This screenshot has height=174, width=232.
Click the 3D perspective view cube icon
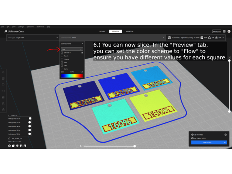[9, 146]
